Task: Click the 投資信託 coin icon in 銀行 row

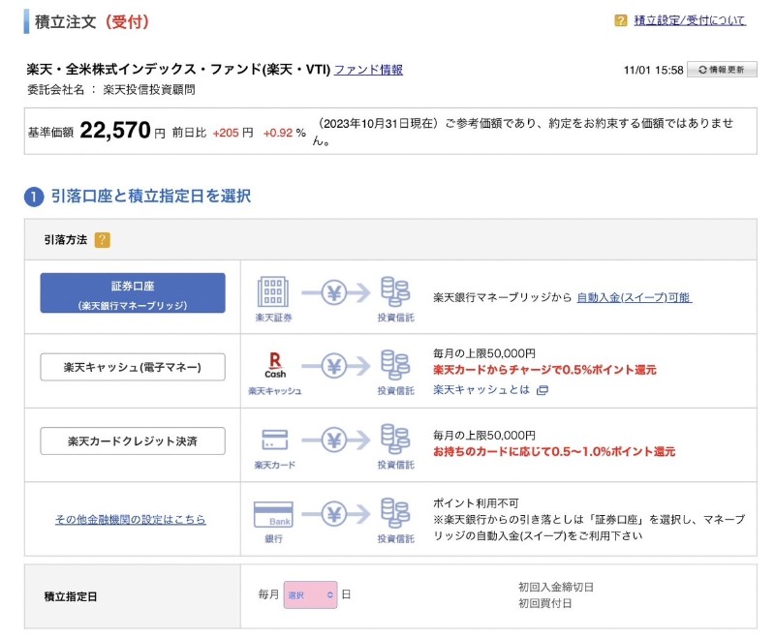Action: coord(395,513)
